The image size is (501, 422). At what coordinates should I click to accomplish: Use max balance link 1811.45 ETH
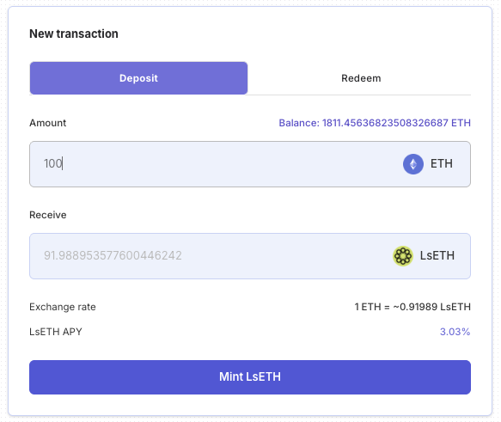click(x=375, y=123)
